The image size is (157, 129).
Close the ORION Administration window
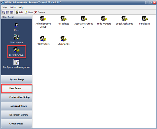154,3
